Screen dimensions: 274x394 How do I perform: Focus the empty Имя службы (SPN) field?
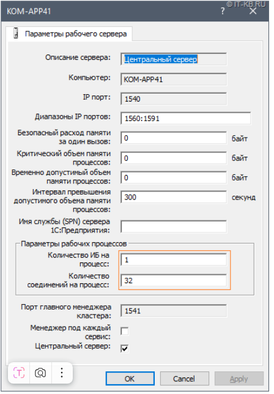pos(174,226)
